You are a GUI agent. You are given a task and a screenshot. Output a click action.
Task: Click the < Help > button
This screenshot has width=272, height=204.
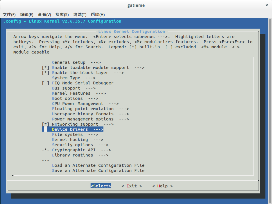pos(163,186)
